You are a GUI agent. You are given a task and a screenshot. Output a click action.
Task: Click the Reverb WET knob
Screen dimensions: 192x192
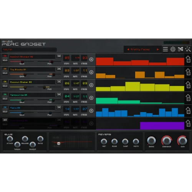tap(104, 142)
